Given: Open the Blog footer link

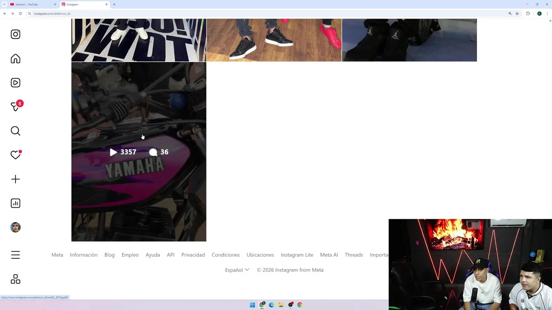Looking at the screenshot, I should coord(110,255).
